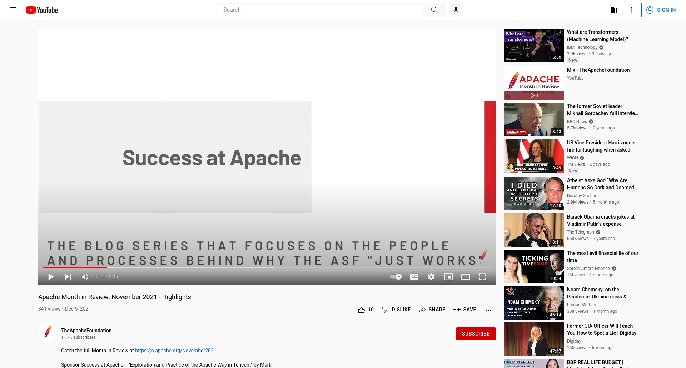Click DISLIKE on the video
The height and width of the screenshot is (368, 686).
point(396,310)
